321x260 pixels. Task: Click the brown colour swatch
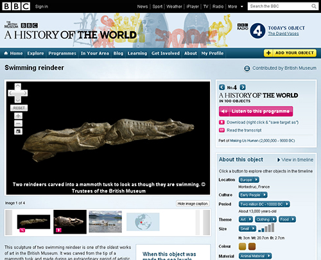[x=252, y=247]
